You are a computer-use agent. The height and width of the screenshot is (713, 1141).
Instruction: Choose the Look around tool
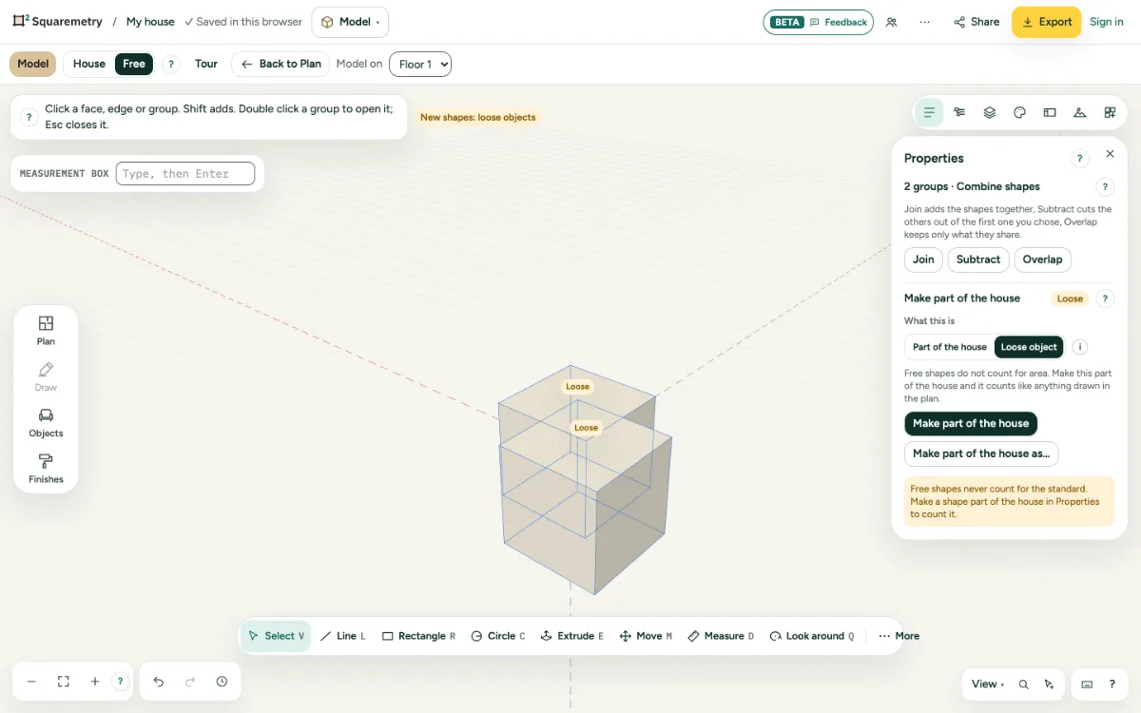point(812,636)
